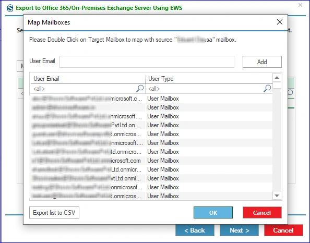The image size is (310, 243).
Task: Click the scroll down arrow of mailbox list
Action: (277, 196)
